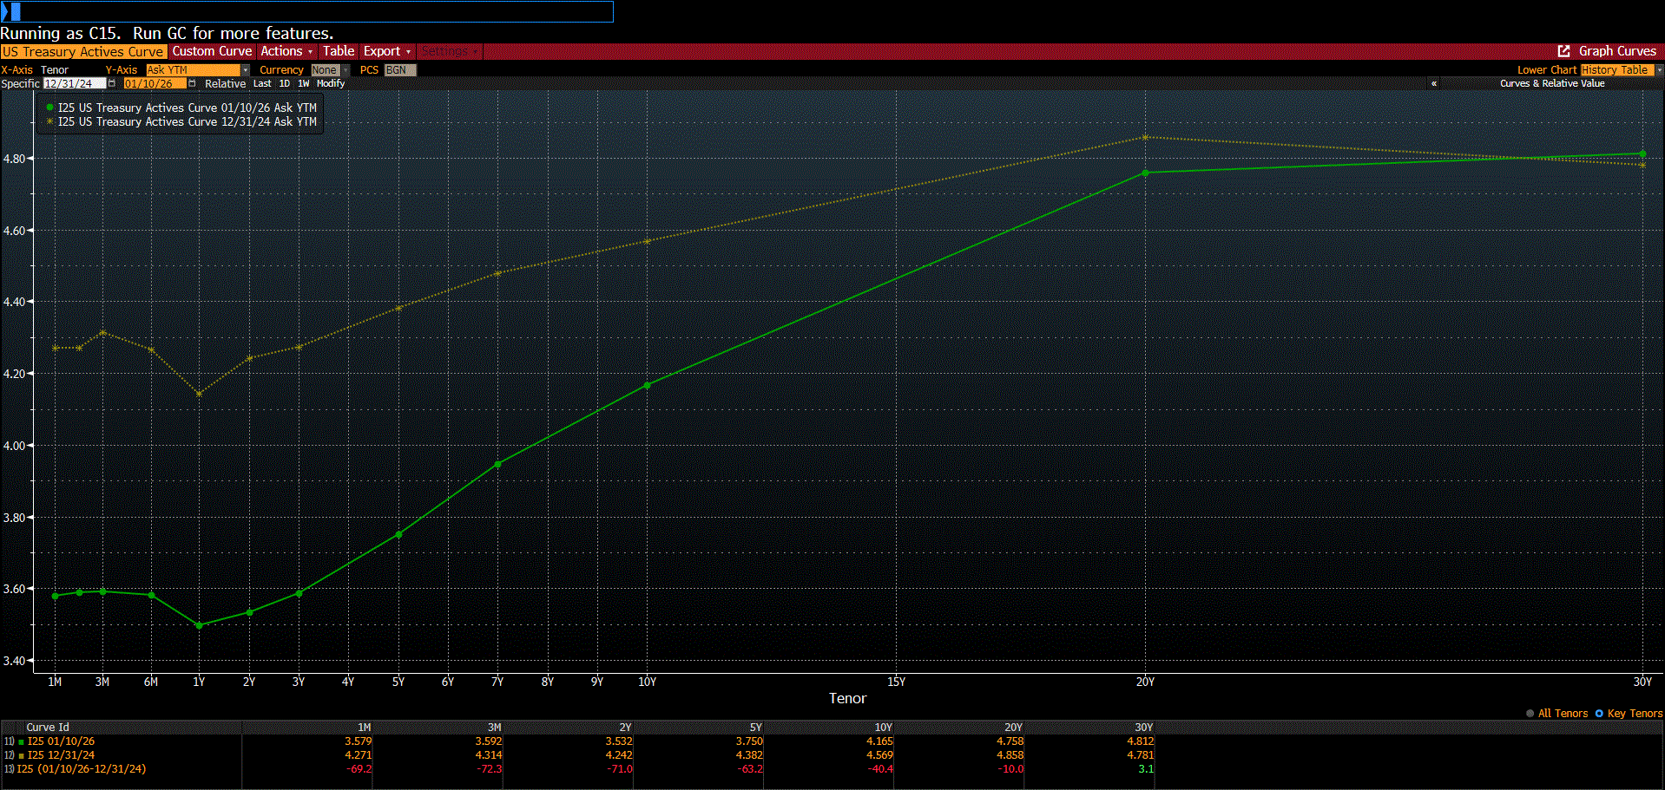Click green legend marker for 01/10/26 curve

(49, 107)
